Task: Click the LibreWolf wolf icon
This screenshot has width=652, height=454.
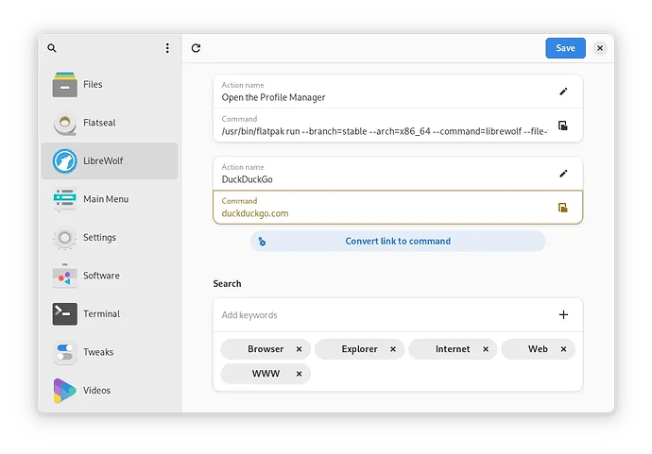Action: (64, 160)
